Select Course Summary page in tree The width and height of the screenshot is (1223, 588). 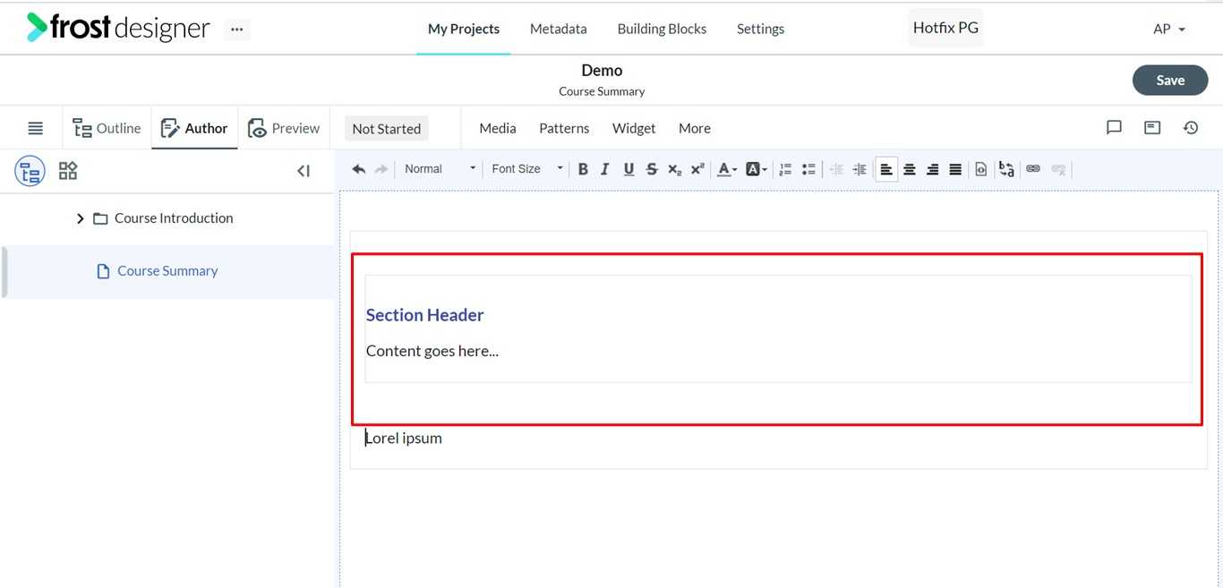[x=167, y=271]
